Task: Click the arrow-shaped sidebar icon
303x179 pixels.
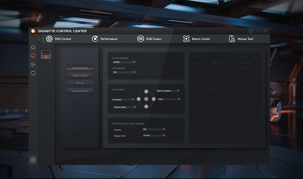Action: [x=33, y=65]
